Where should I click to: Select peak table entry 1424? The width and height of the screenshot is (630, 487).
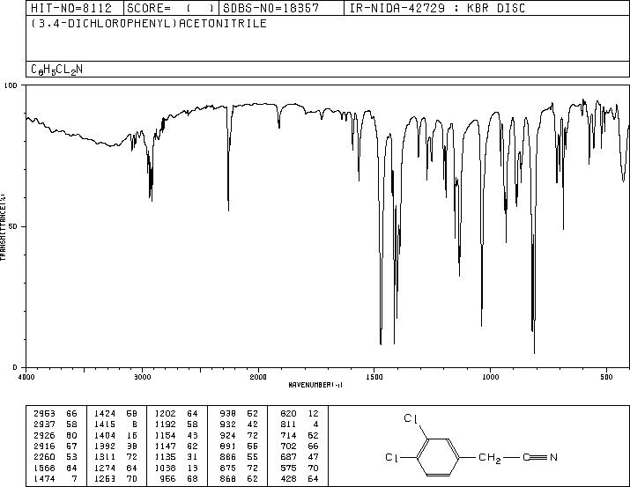[115, 414]
